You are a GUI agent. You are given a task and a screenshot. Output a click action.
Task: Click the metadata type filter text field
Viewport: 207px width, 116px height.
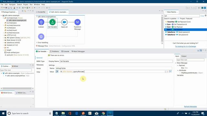191,60
